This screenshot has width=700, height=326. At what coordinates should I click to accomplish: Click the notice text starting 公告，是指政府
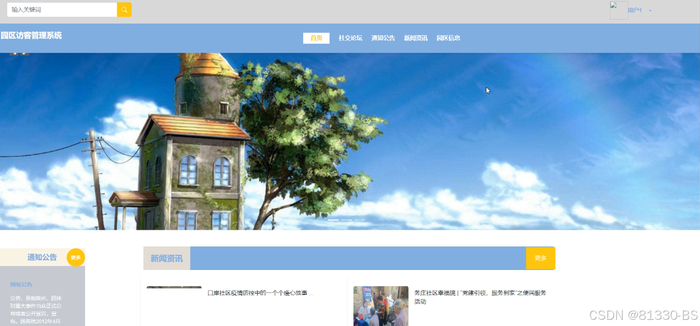click(x=36, y=310)
